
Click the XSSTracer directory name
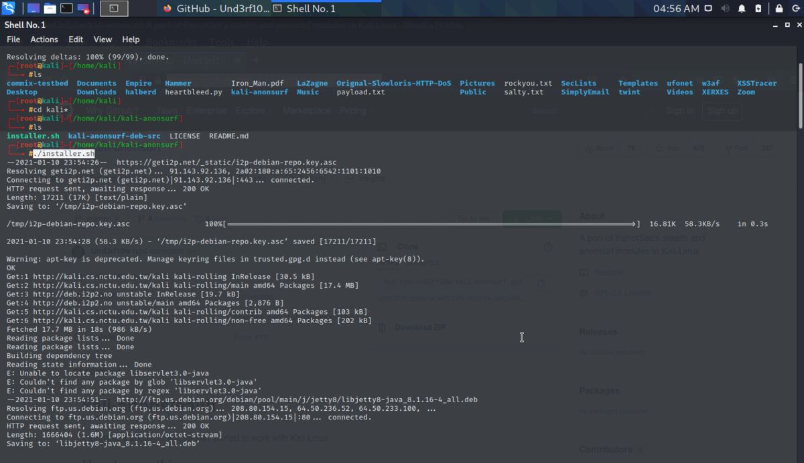757,84
